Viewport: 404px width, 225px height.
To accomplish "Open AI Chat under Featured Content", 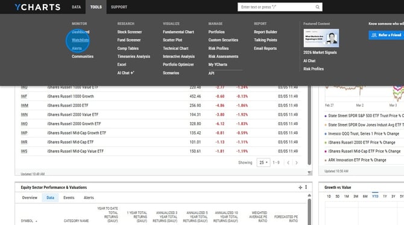I will tap(309, 61).
